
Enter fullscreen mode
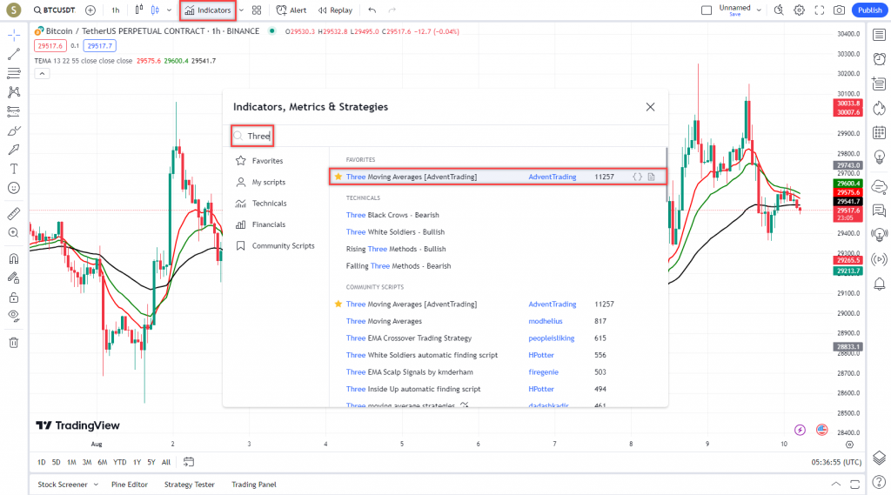click(819, 10)
